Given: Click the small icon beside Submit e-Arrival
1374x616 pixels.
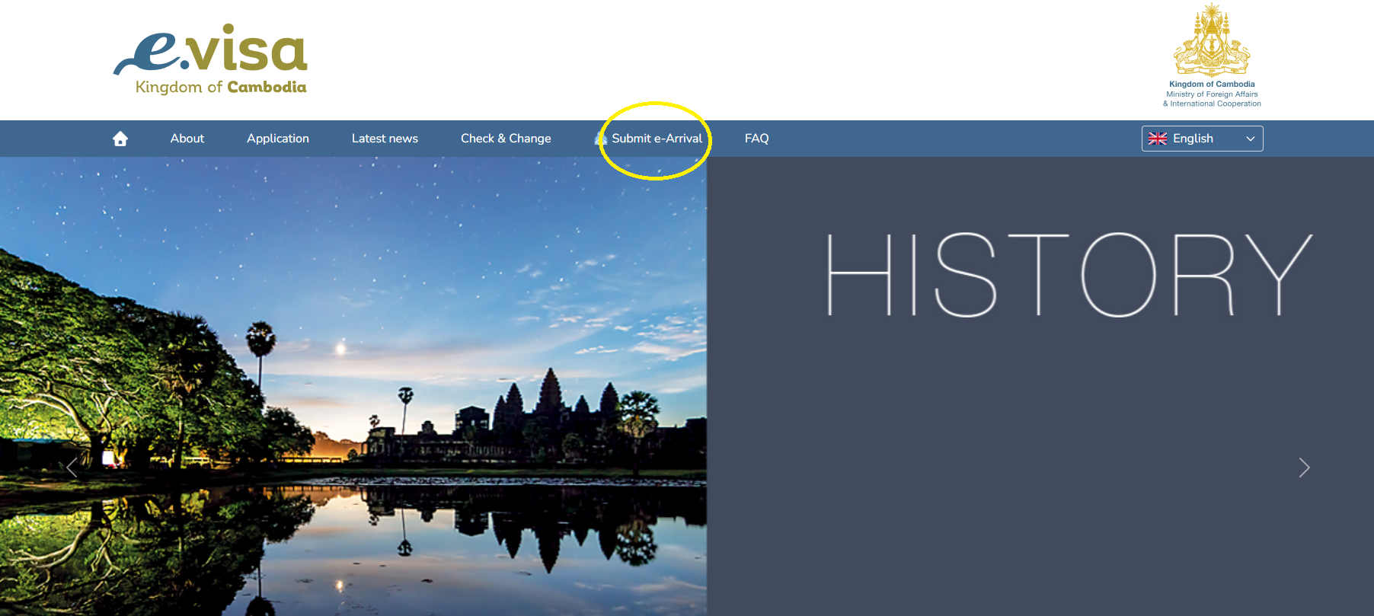Looking at the screenshot, I should 601,139.
